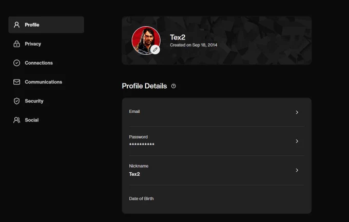The width and height of the screenshot is (349, 222).
Task: Expand the Password row chevron
Action: (297, 142)
